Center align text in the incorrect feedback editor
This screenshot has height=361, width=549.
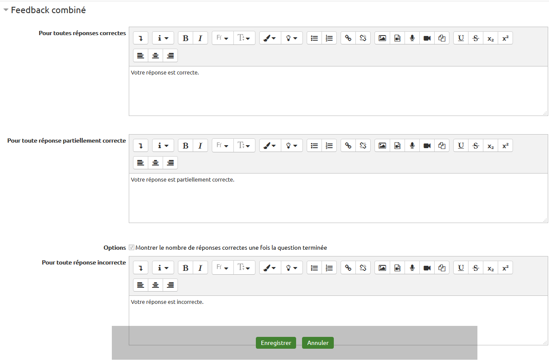click(x=155, y=285)
